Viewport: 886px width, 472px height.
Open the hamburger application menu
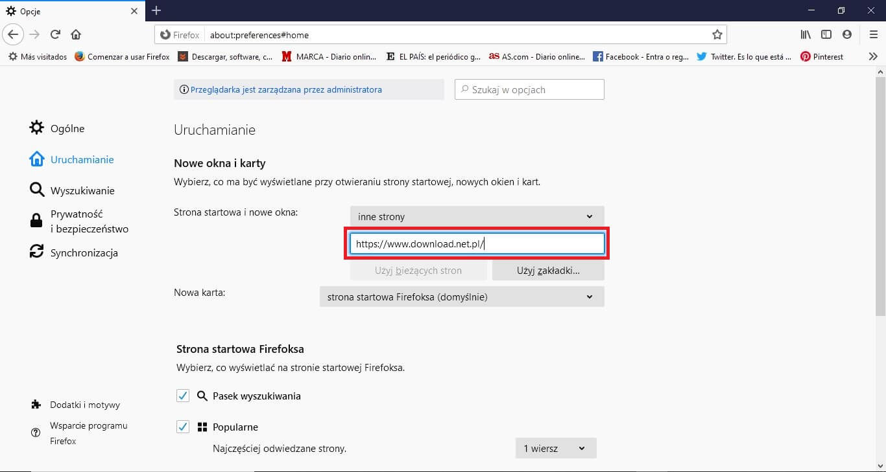click(x=873, y=34)
